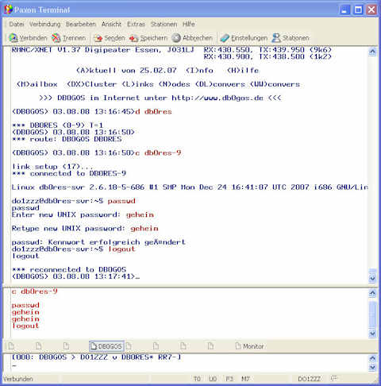This screenshot has width=381, height=386.
Task: Click the red 'd db0res' command text
Action: coord(153,111)
